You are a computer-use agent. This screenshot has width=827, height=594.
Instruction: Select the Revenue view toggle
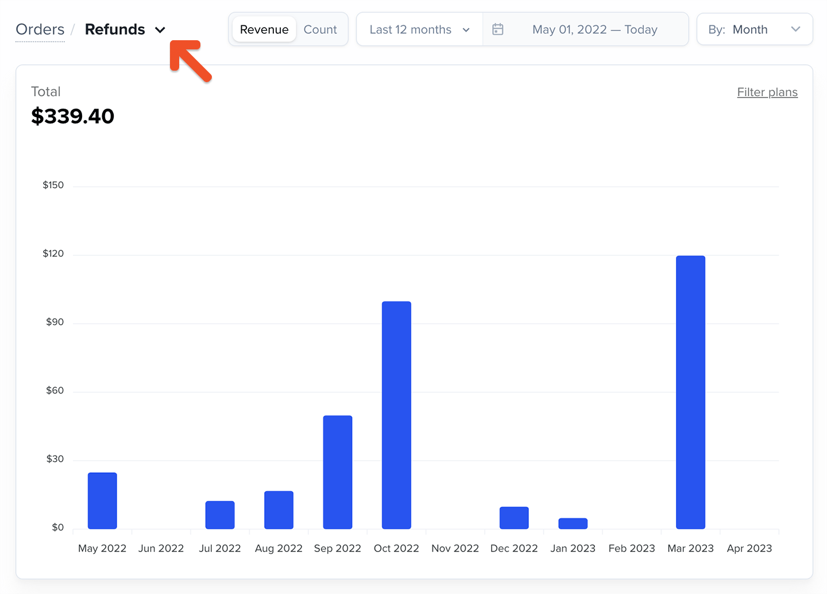pos(264,29)
